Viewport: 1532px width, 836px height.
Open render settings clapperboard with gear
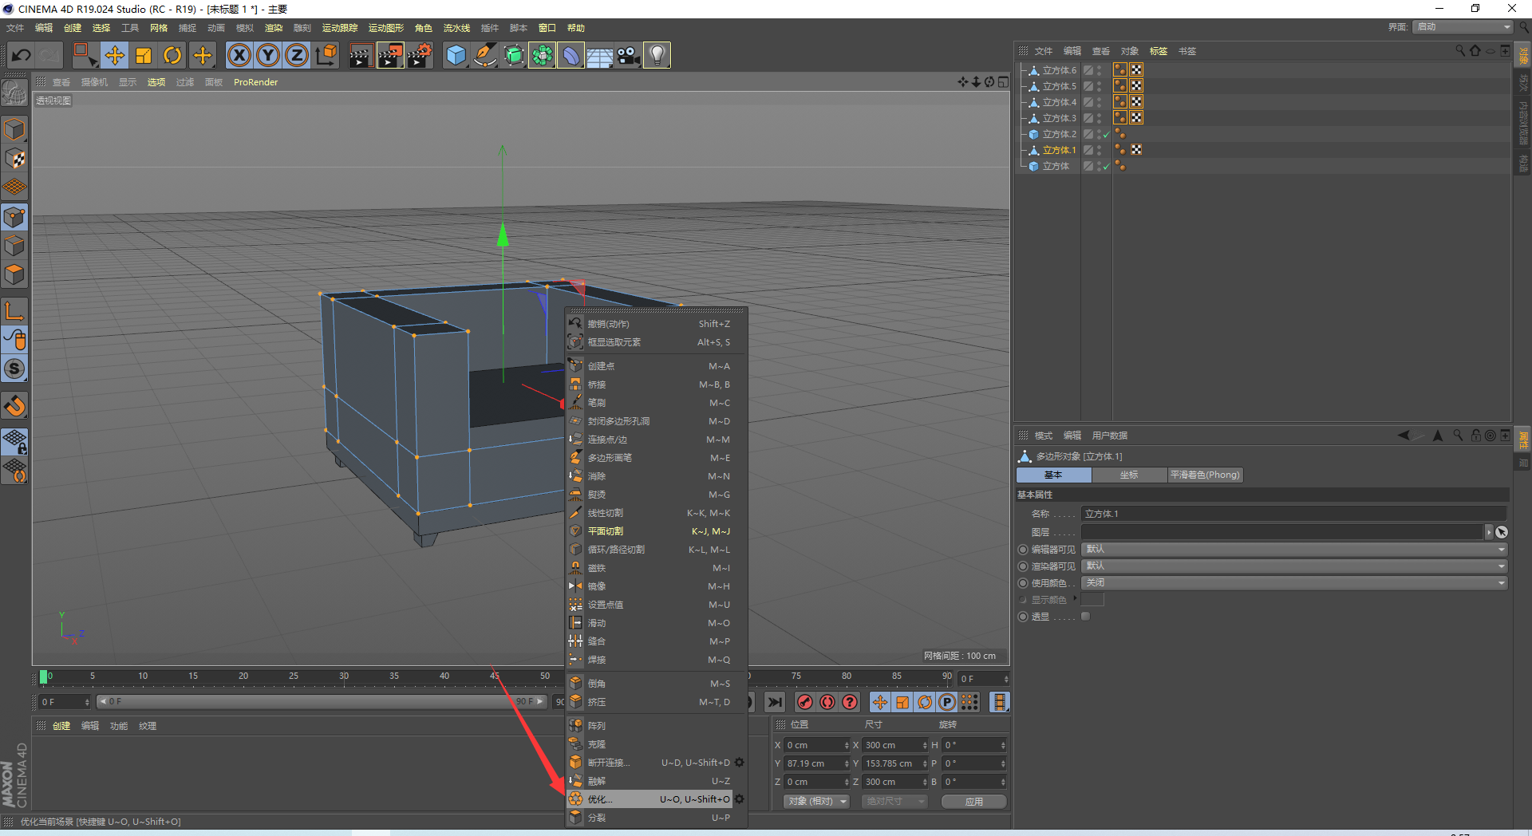tap(420, 55)
